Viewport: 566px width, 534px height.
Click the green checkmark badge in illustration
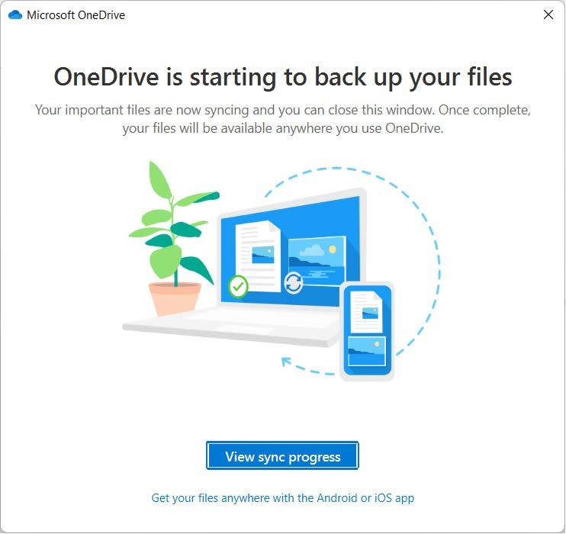pyautogui.click(x=238, y=287)
